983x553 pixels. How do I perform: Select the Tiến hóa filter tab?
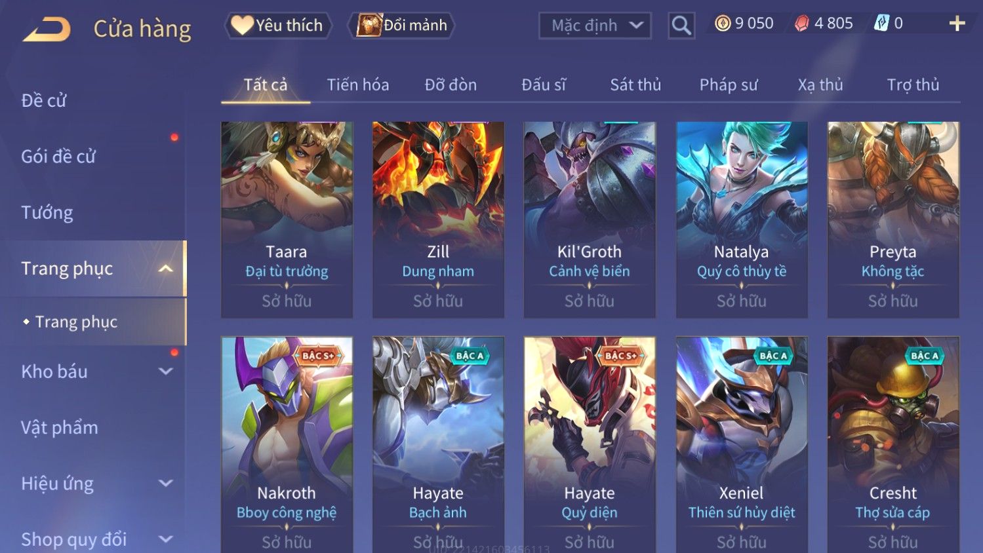coord(358,85)
